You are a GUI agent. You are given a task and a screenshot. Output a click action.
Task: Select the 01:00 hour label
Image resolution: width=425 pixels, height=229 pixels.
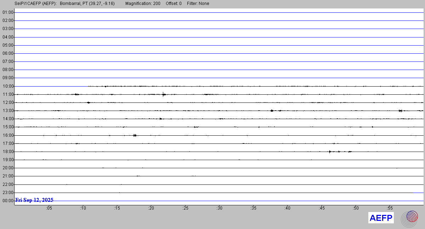[x=8, y=12]
